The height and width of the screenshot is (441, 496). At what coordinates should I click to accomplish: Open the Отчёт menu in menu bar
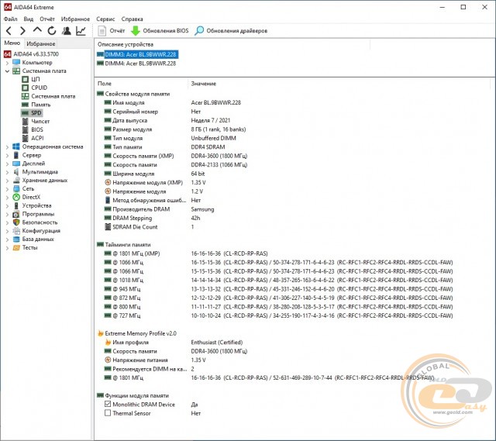47,19
